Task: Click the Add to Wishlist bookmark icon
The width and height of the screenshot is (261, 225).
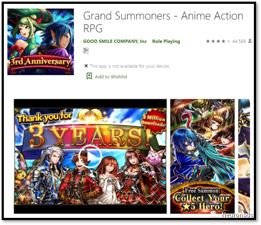Action: [x=89, y=76]
